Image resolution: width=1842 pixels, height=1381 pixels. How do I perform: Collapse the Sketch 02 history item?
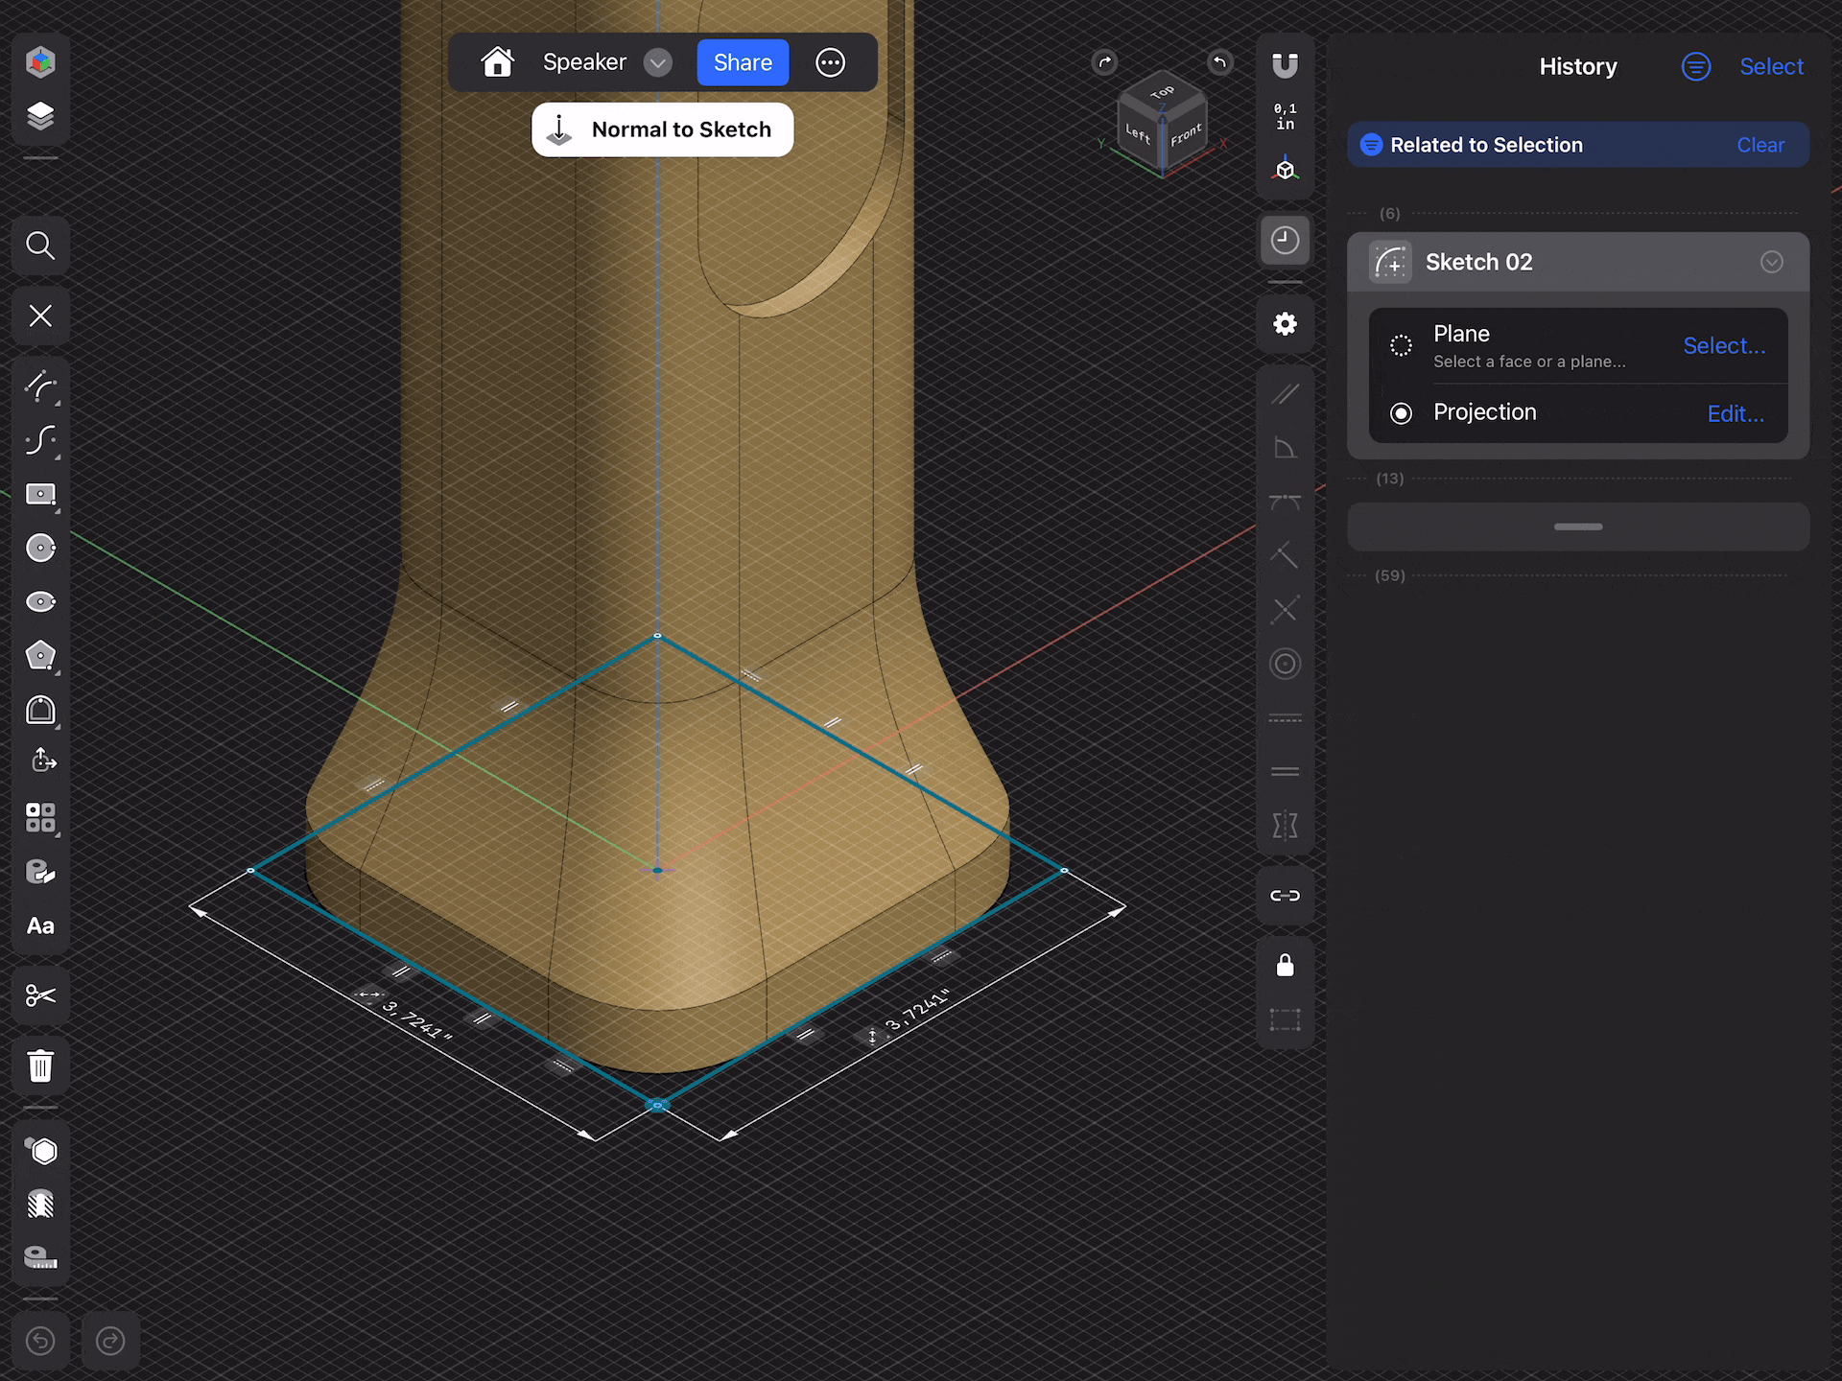(1771, 262)
